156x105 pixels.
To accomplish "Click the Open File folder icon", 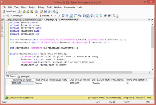I will coord(41,11).
